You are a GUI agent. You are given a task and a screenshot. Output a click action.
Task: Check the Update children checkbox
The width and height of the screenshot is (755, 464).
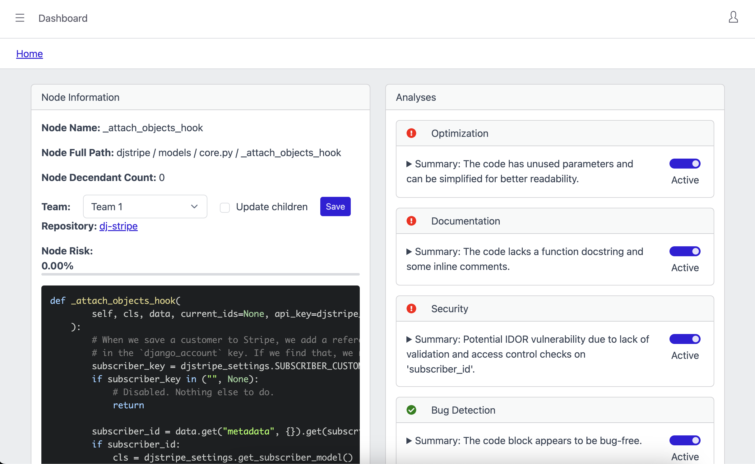coord(225,207)
